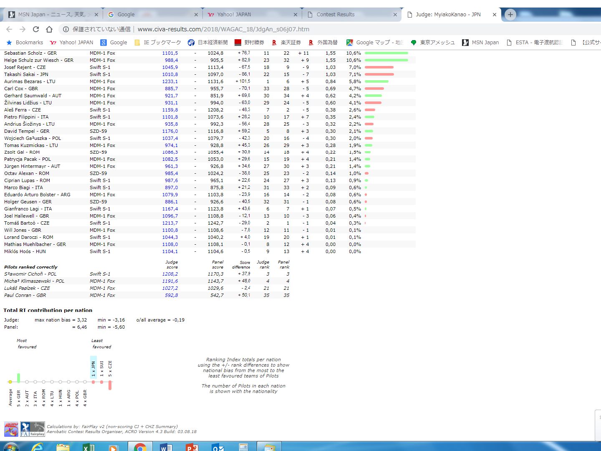This screenshot has height=451, width=601.
Task: Open a new browser tab
Action: 510,15
